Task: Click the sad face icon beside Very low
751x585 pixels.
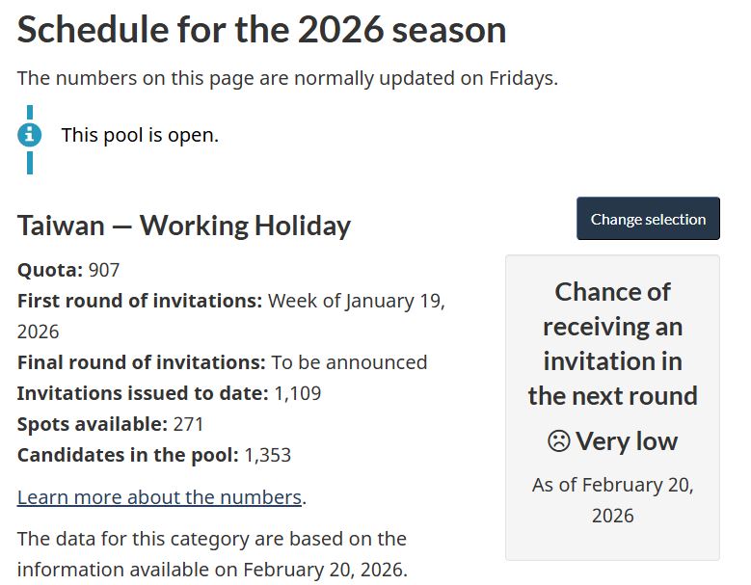Action: coord(558,441)
